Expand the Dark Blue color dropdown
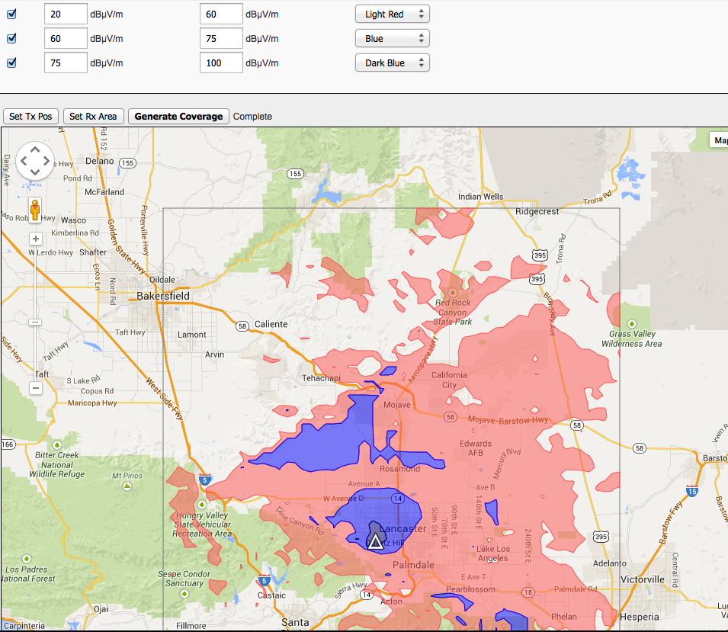Viewport: 728px width, 632px height. click(392, 63)
